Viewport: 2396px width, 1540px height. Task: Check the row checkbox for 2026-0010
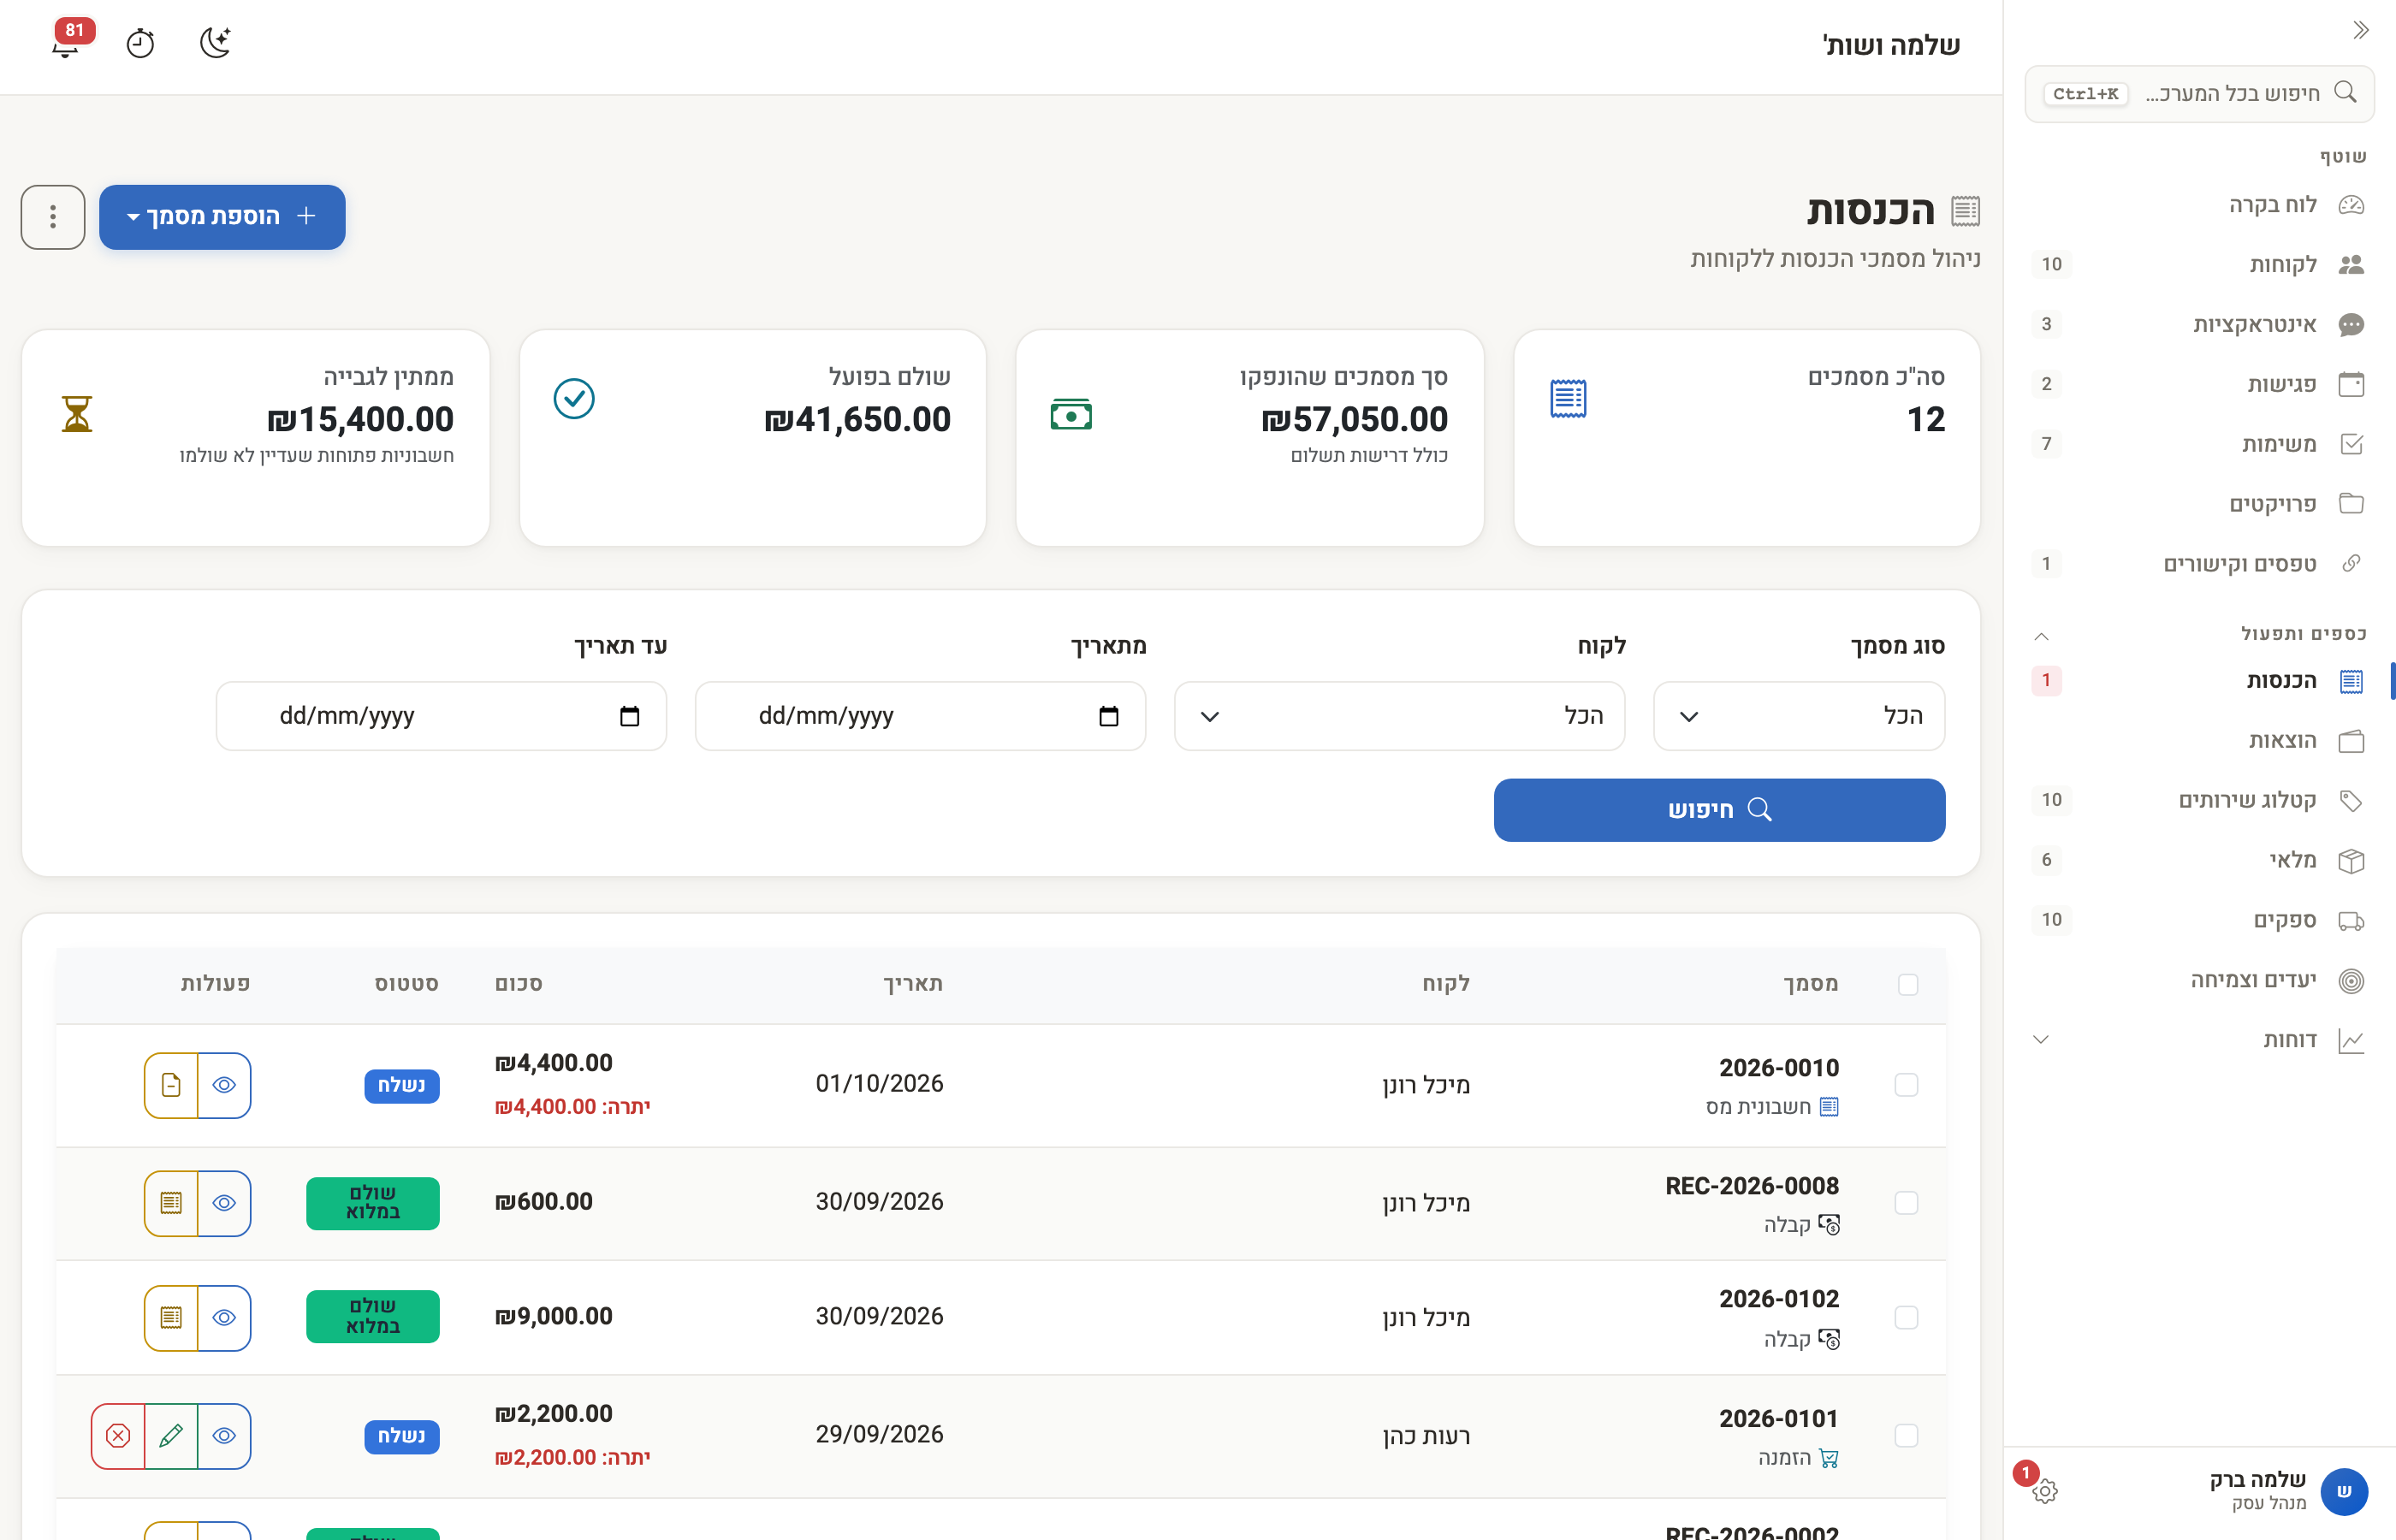pos(1907,1085)
